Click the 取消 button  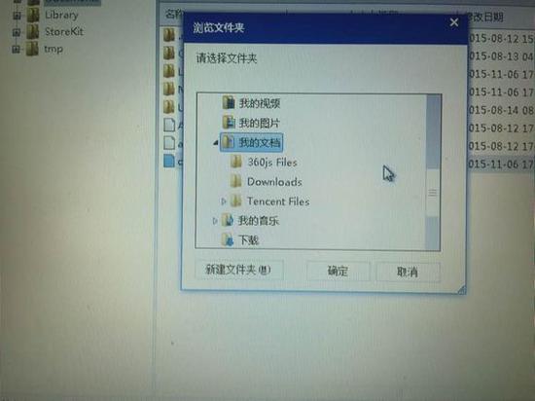[x=408, y=272]
